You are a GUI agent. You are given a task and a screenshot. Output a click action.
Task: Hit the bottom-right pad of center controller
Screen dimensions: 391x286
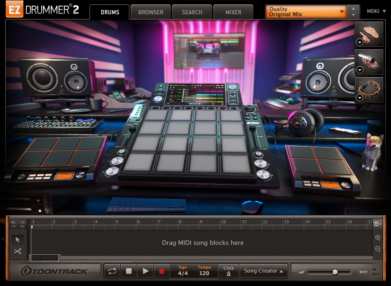pos(236,164)
